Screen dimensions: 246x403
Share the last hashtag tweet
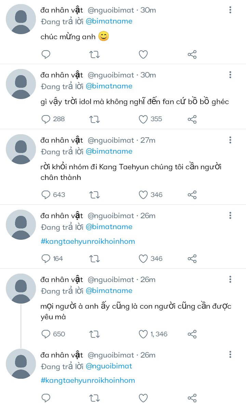[x=192, y=398]
